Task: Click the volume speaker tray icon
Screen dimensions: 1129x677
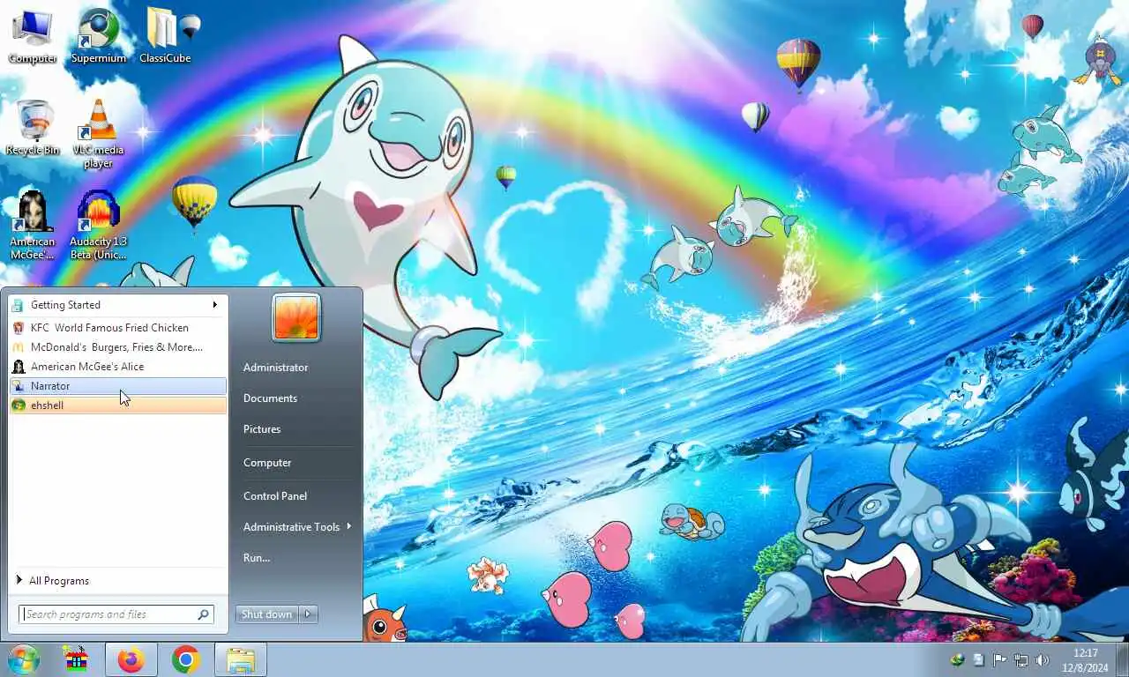Action: pyautogui.click(x=1042, y=659)
